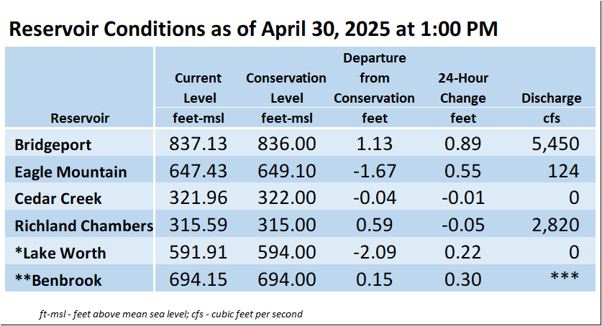The image size is (602, 326).
Task: Select the Eagle Mountain row label
Action: click(x=70, y=172)
